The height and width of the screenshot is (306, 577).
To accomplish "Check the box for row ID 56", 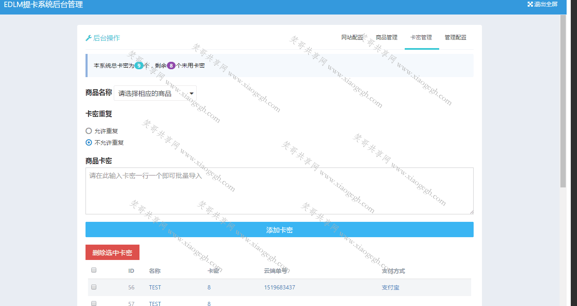I will tap(94, 287).
